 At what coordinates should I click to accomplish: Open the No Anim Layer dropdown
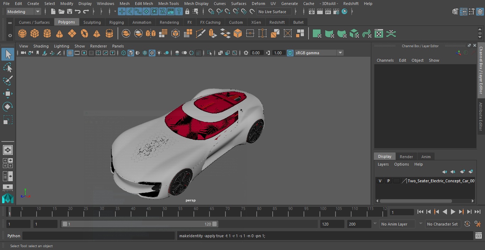point(398,224)
